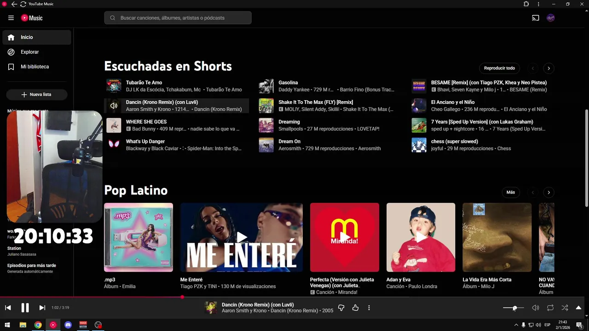The height and width of the screenshot is (331, 589).
Task: Play Adan y Eva thumbnail
Action: click(x=421, y=237)
